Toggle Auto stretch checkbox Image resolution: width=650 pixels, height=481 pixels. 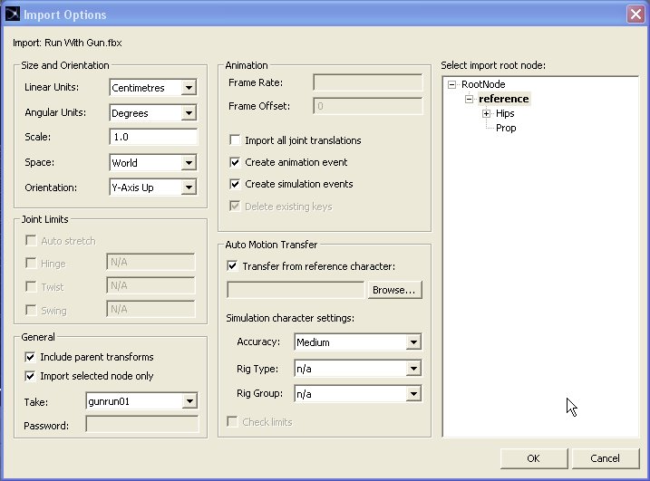[x=31, y=240]
